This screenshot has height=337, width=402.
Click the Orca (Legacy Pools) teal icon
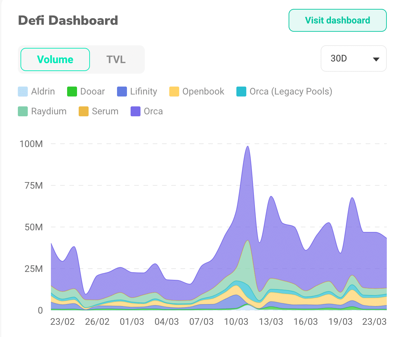241,92
